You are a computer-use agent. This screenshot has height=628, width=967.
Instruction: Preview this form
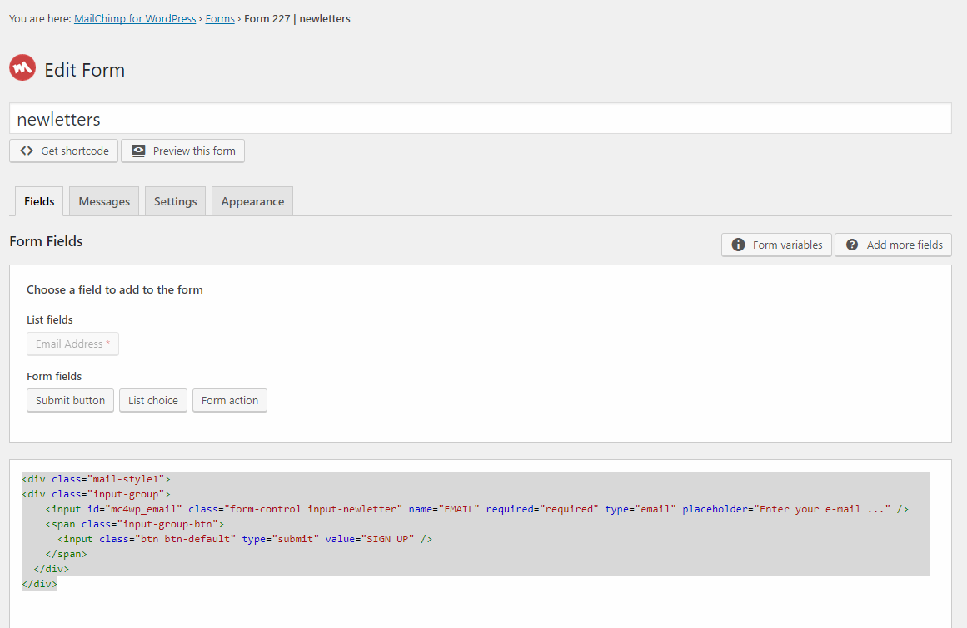click(182, 151)
